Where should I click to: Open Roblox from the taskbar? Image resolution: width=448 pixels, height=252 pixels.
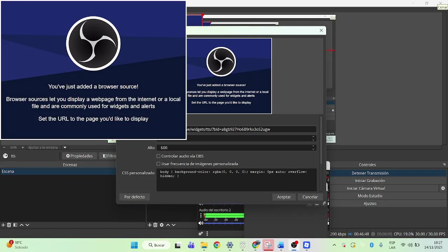(x=307, y=245)
